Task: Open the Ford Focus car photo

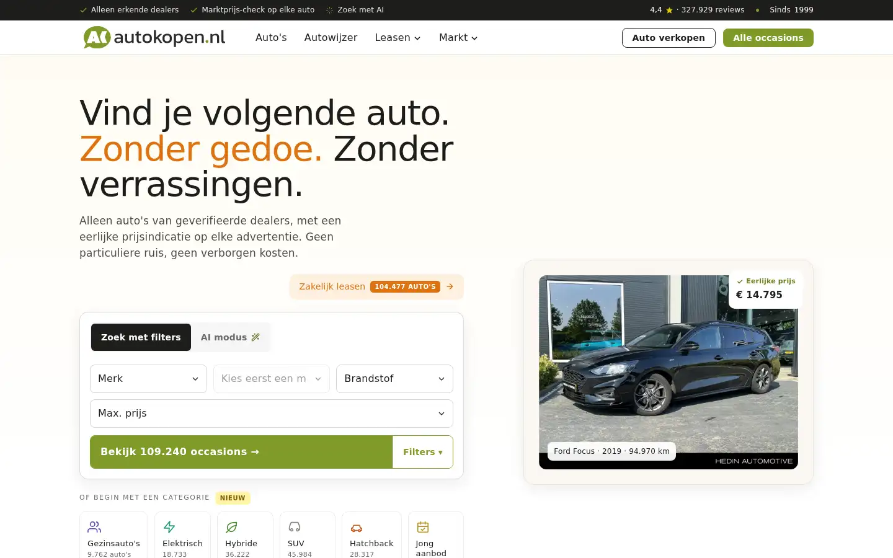Action: click(x=669, y=372)
